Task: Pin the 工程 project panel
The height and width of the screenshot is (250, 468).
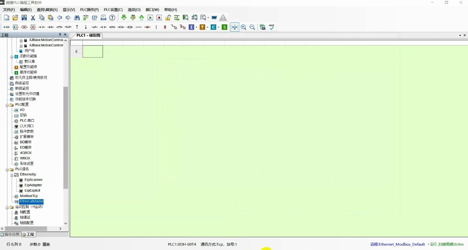Action: pos(60,35)
